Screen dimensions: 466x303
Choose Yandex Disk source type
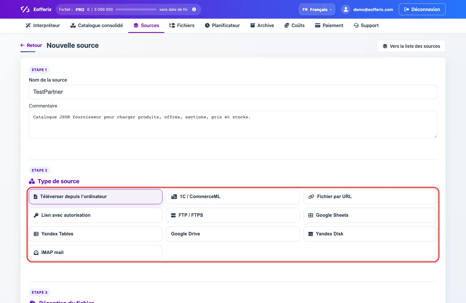coord(370,234)
